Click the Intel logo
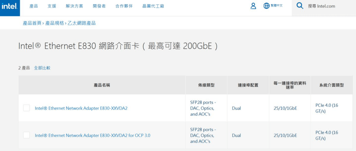 pyautogui.click(x=10, y=7)
